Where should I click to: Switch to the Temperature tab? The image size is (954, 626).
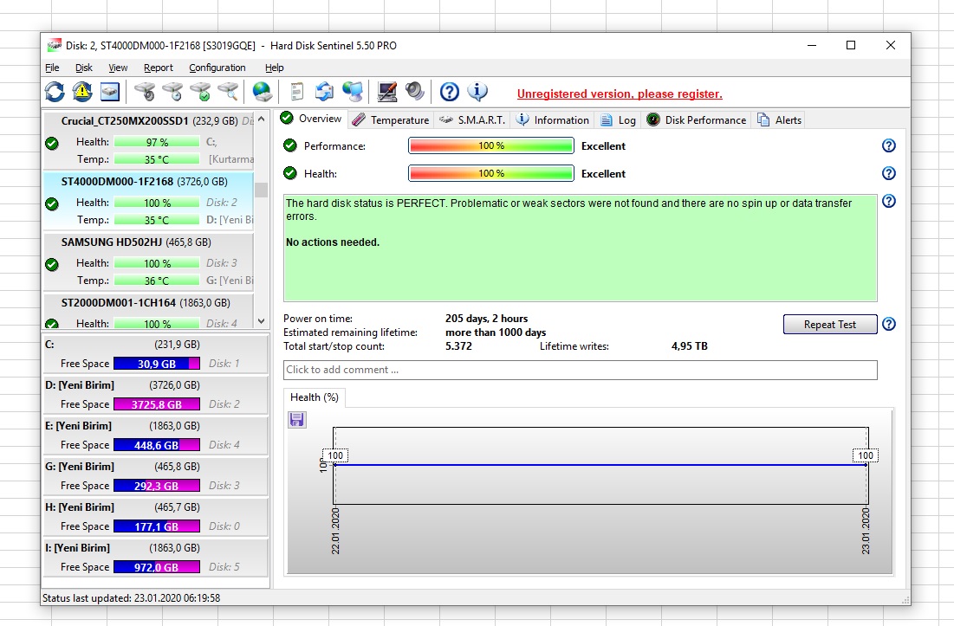point(391,119)
